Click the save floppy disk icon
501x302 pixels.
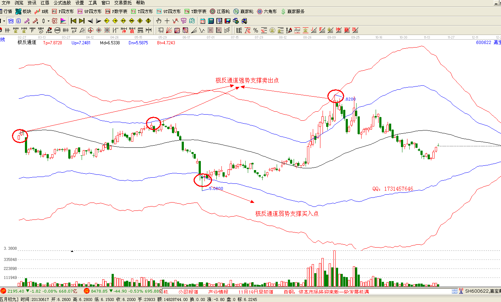(x=227, y=21)
